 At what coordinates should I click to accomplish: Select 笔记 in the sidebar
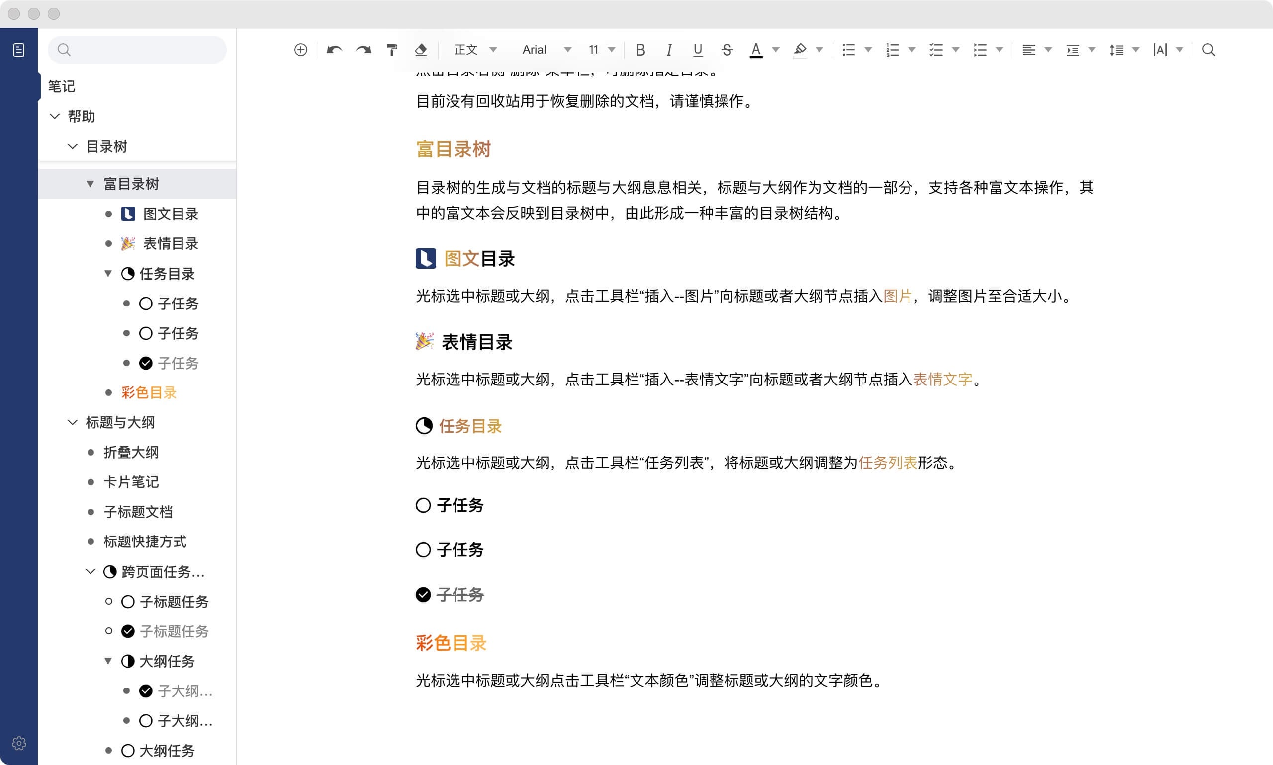coord(62,86)
